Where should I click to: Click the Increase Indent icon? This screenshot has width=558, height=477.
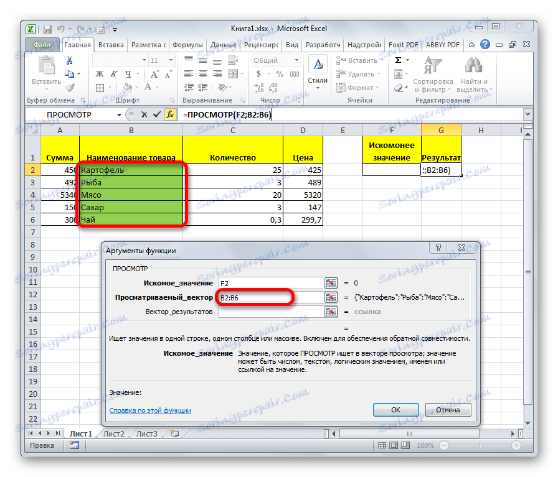pos(203,88)
